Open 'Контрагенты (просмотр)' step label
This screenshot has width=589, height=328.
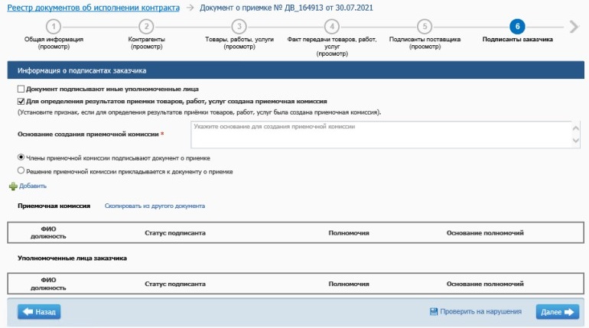147,43
